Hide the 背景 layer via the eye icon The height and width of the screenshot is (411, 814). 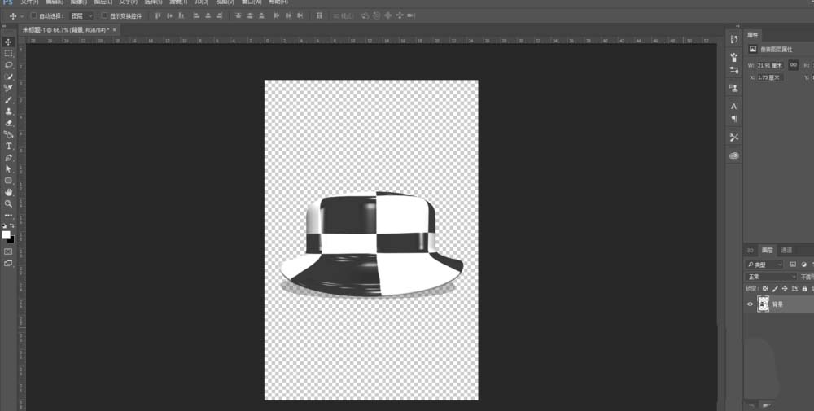click(x=750, y=304)
